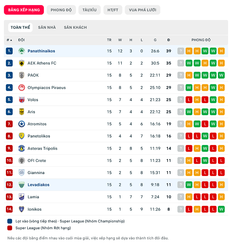This screenshot has height=243, width=232.
Task: Click the PAOK team logo
Action: [x=21, y=75]
